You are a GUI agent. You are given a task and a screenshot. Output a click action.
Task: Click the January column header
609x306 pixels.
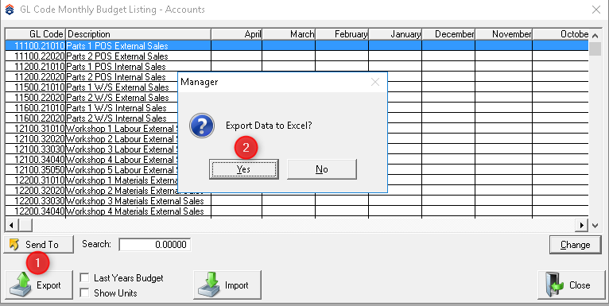tap(395, 34)
